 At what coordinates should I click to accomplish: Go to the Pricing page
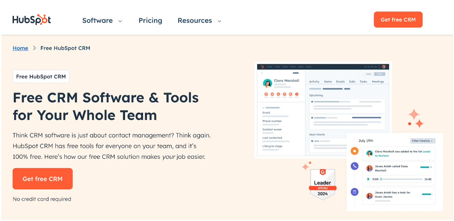[x=150, y=21]
